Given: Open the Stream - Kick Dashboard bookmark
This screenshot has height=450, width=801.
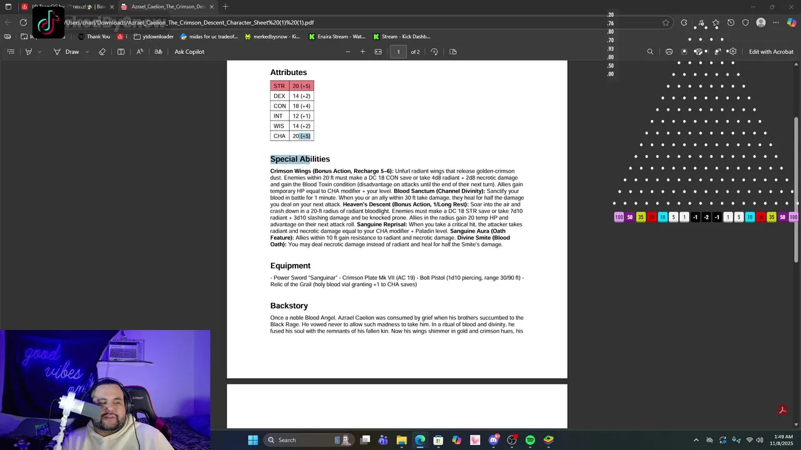Looking at the screenshot, I should coord(401,37).
